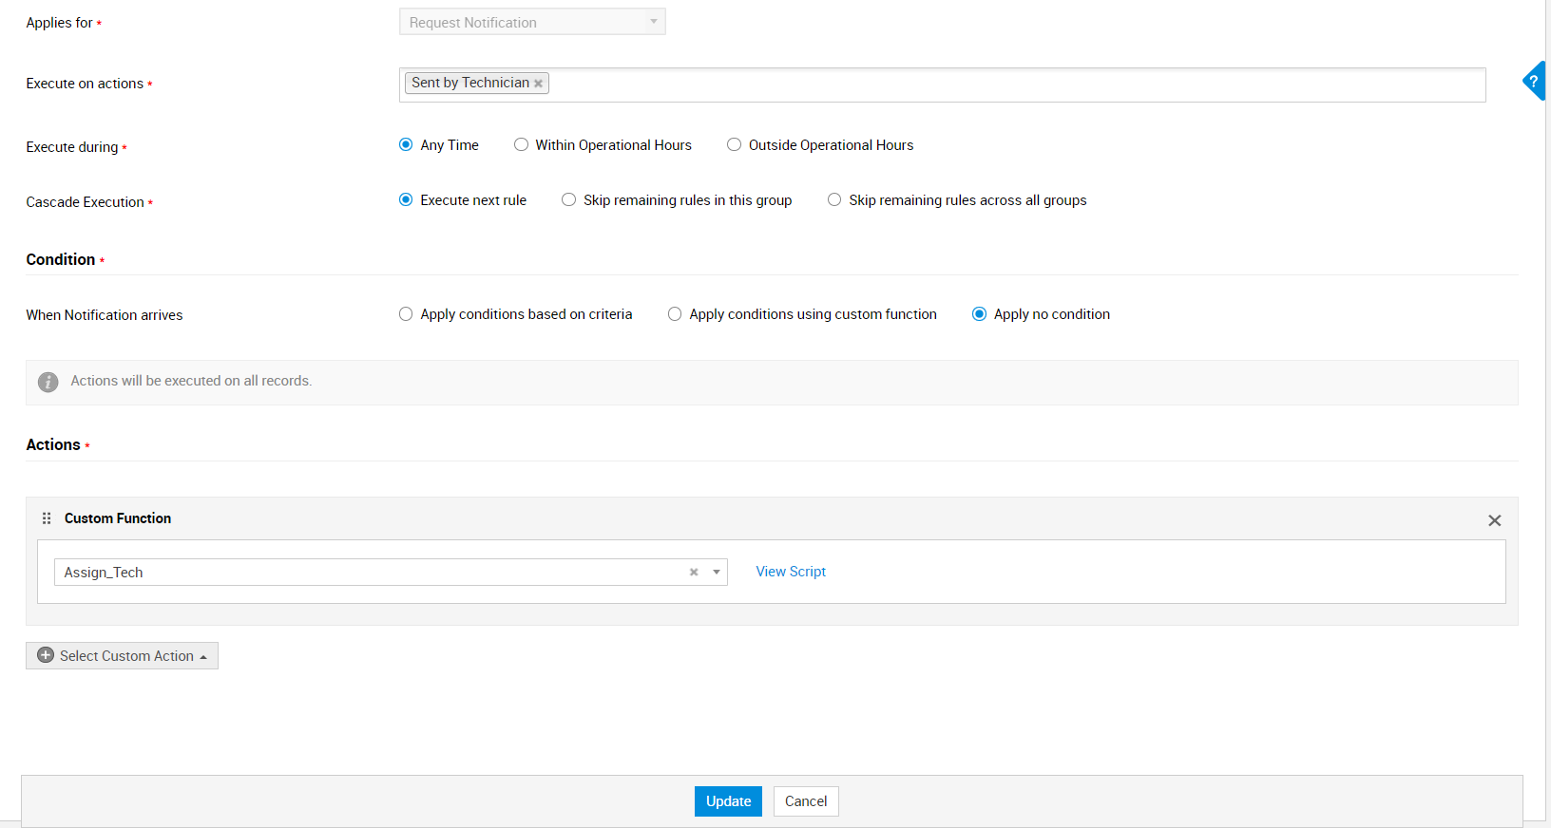Open the Applies for dropdown

pos(532,22)
